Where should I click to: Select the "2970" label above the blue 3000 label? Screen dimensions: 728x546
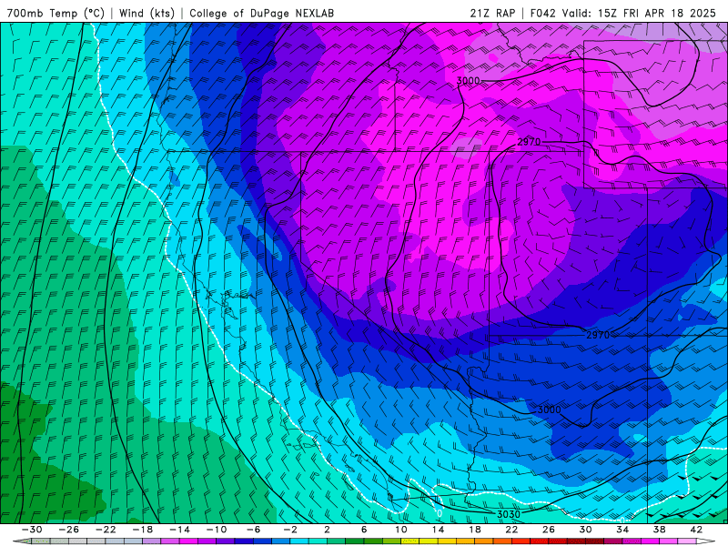[598, 335]
